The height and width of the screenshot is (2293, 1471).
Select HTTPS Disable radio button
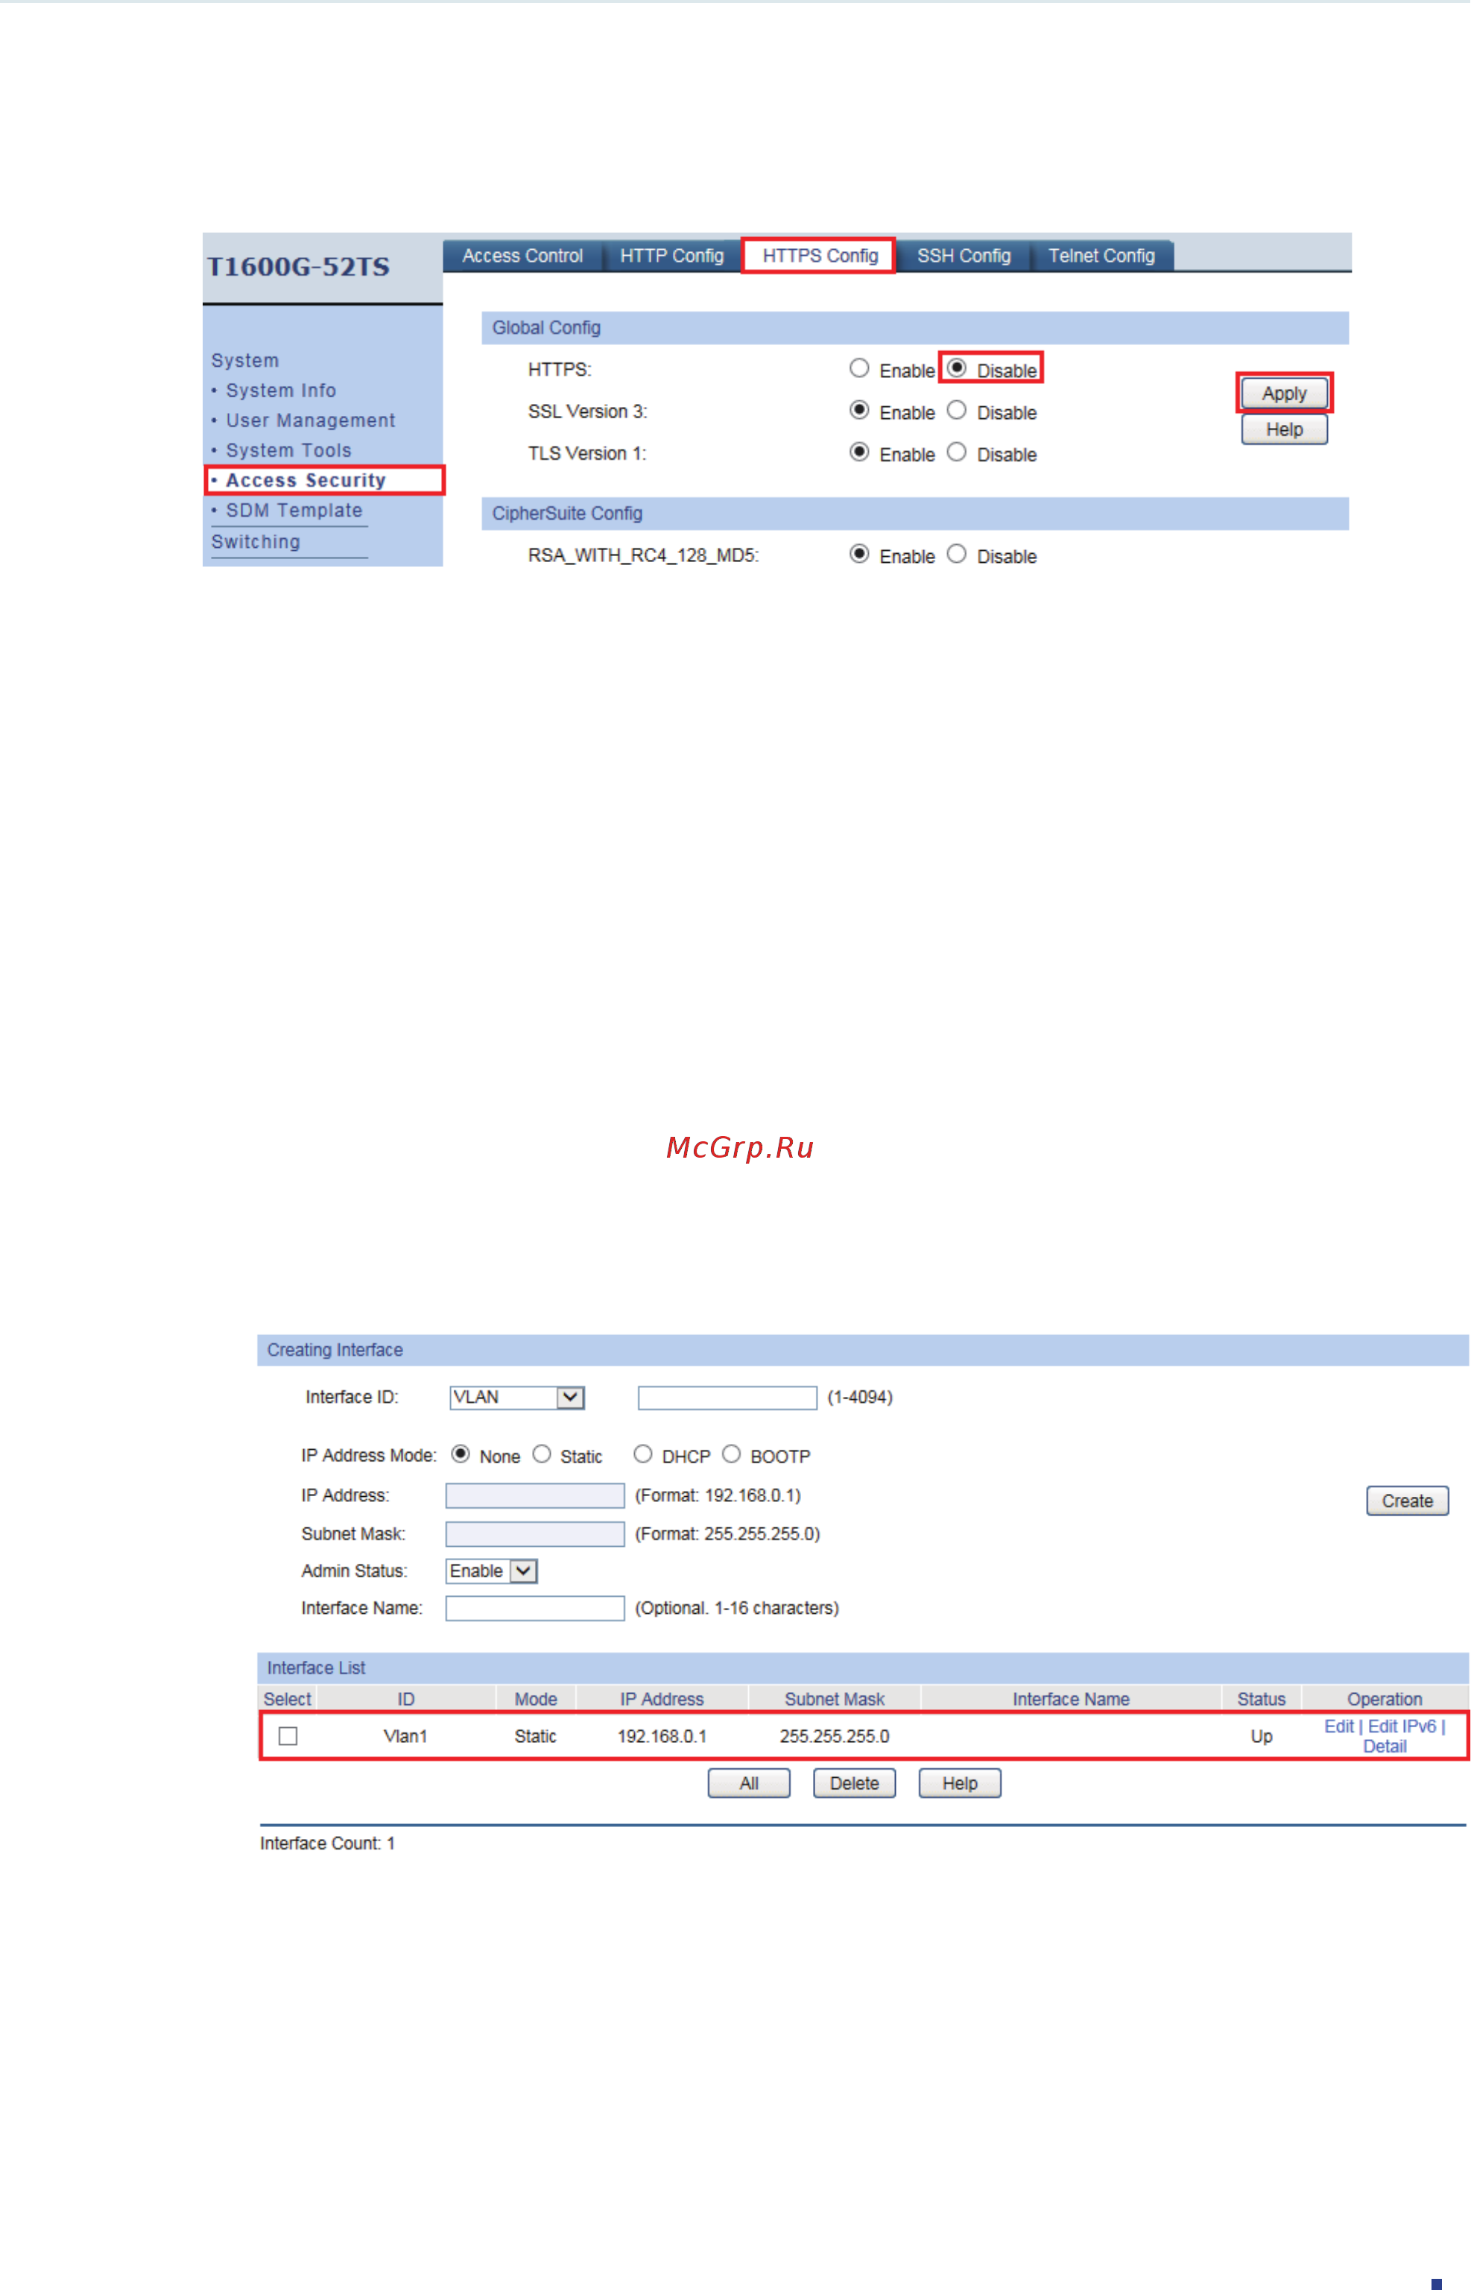pos(957,369)
